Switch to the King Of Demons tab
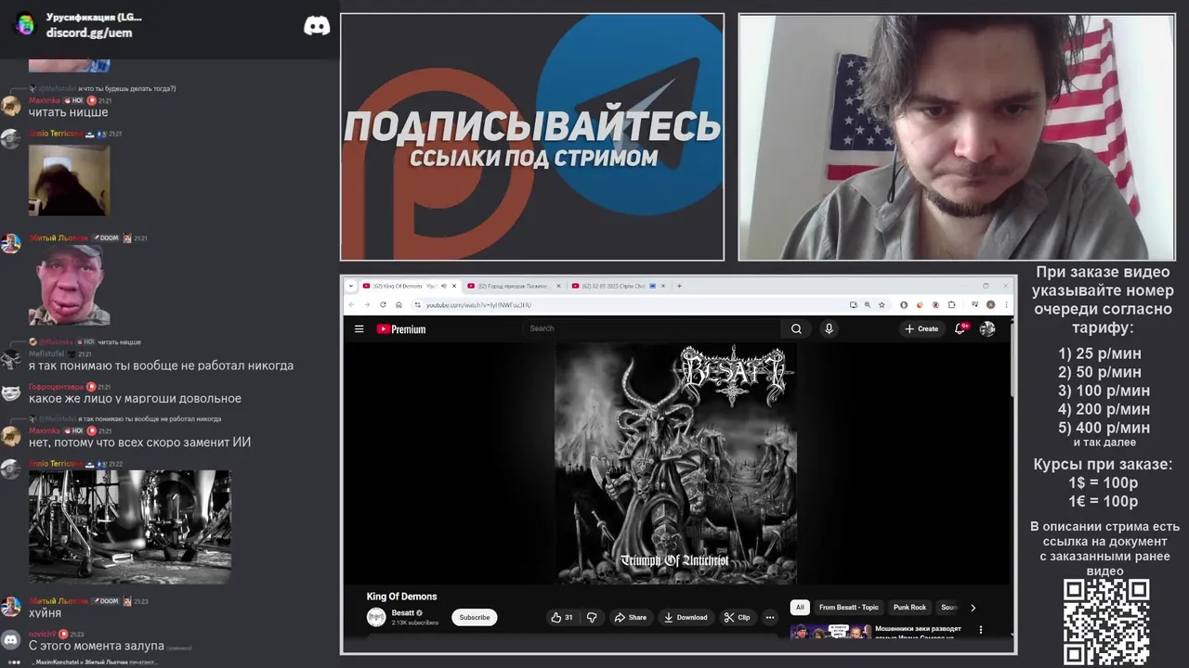Screen dimensions: 1189x668 (x=410, y=286)
